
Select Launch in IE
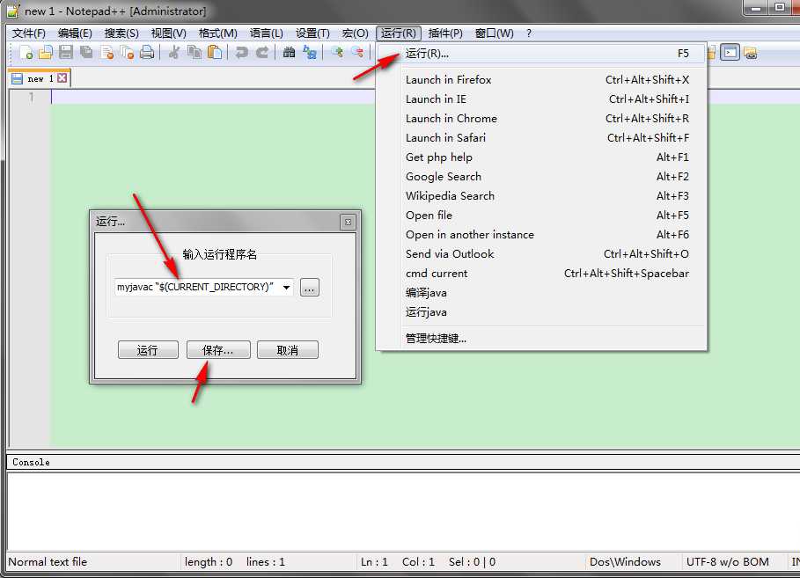[542, 99]
